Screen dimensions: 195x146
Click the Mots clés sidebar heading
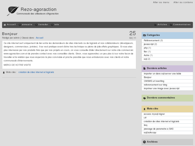click(x=152, y=108)
